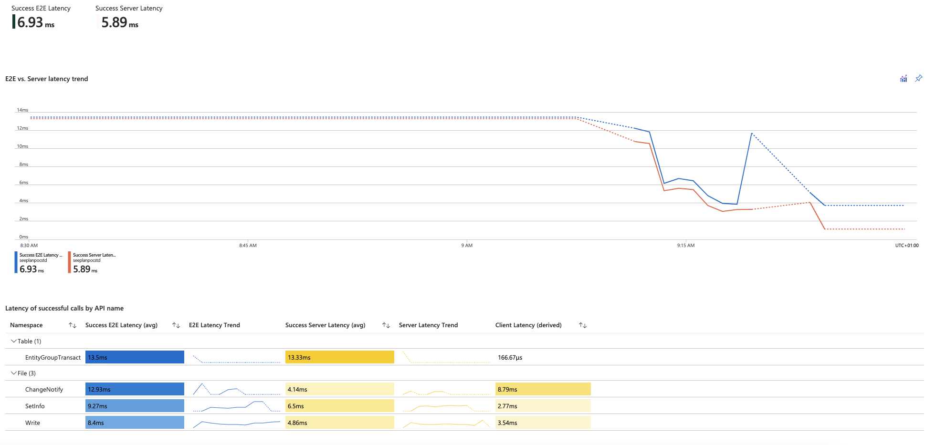
Task: Click the Success Server Latency tile
Action: tap(128, 18)
